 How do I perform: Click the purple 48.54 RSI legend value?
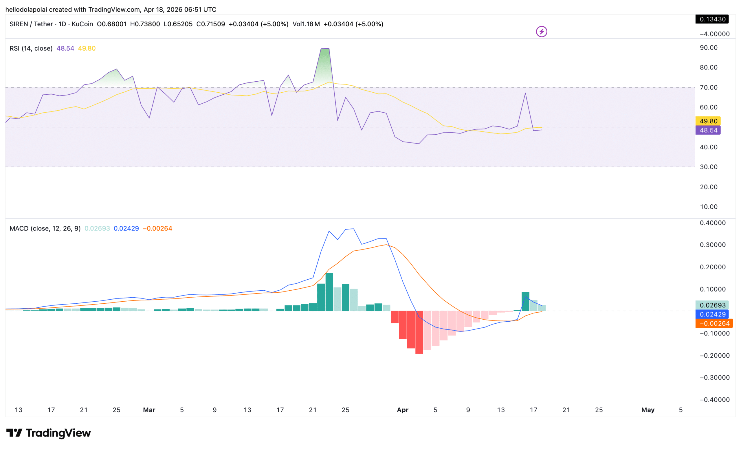[65, 48]
